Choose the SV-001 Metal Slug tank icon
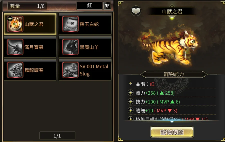The image size is (225, 142). pos(70,70)
